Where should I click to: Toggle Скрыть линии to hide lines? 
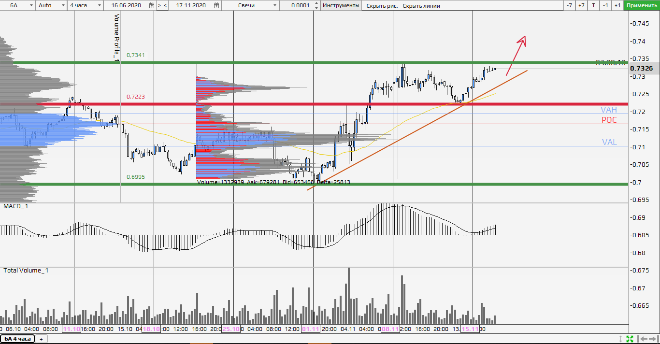pyautogui.click(x=421, y=5)
